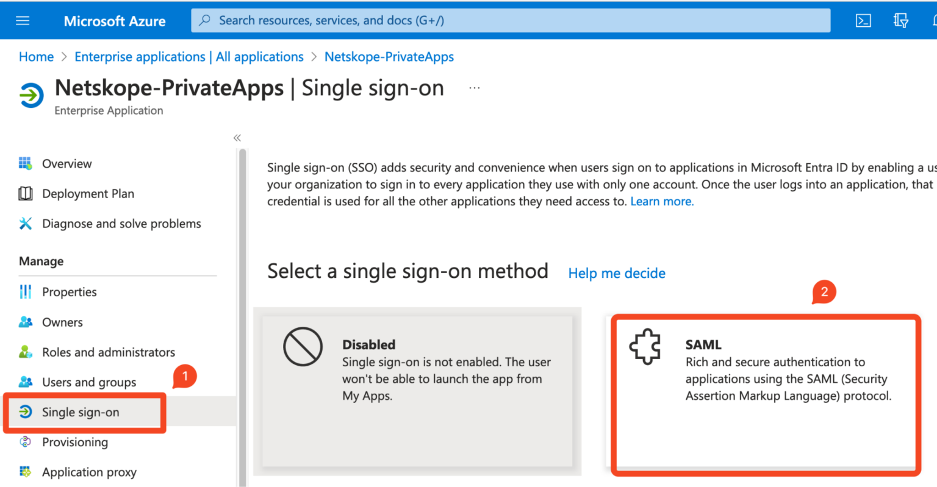Click Diagnose and solve problems wrench icon
Viewport: 937px width, 487px height.
point(24,223)
